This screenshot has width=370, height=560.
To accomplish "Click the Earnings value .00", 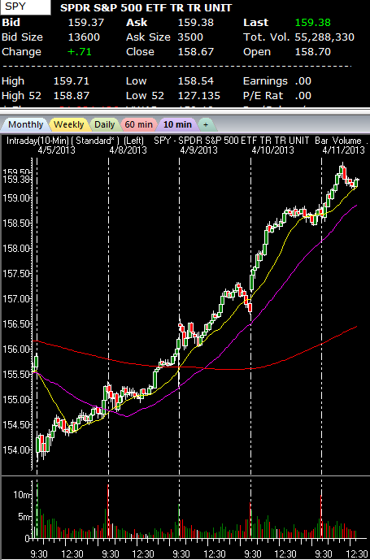I will tap(303, 81).
